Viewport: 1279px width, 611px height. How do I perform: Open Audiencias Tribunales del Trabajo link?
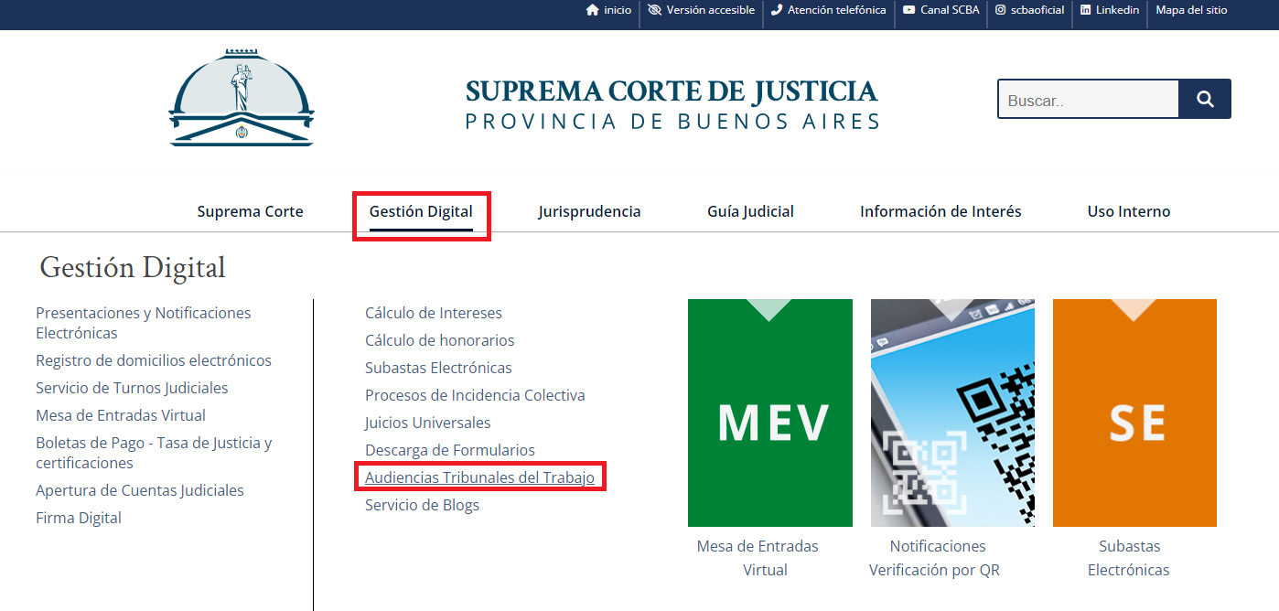point(479,477)
